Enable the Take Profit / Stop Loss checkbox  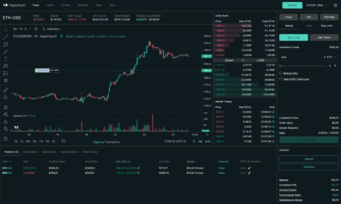(280, 79)
